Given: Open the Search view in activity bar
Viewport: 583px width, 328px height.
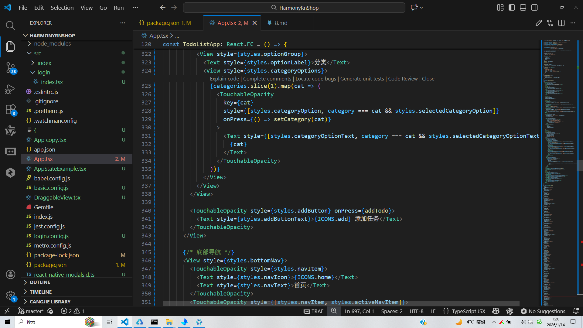Looking at the screenshot, I should 10,26.
